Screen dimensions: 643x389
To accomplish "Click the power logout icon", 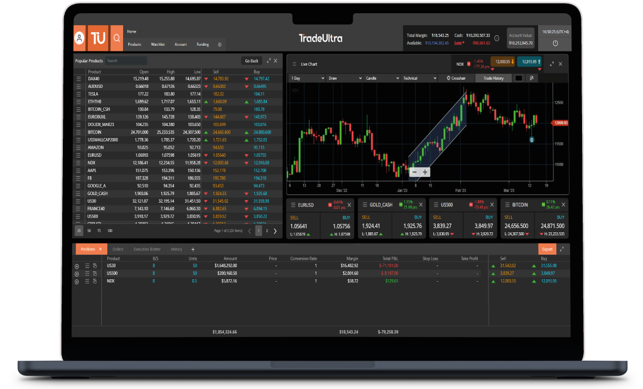I will pos(555,43).
